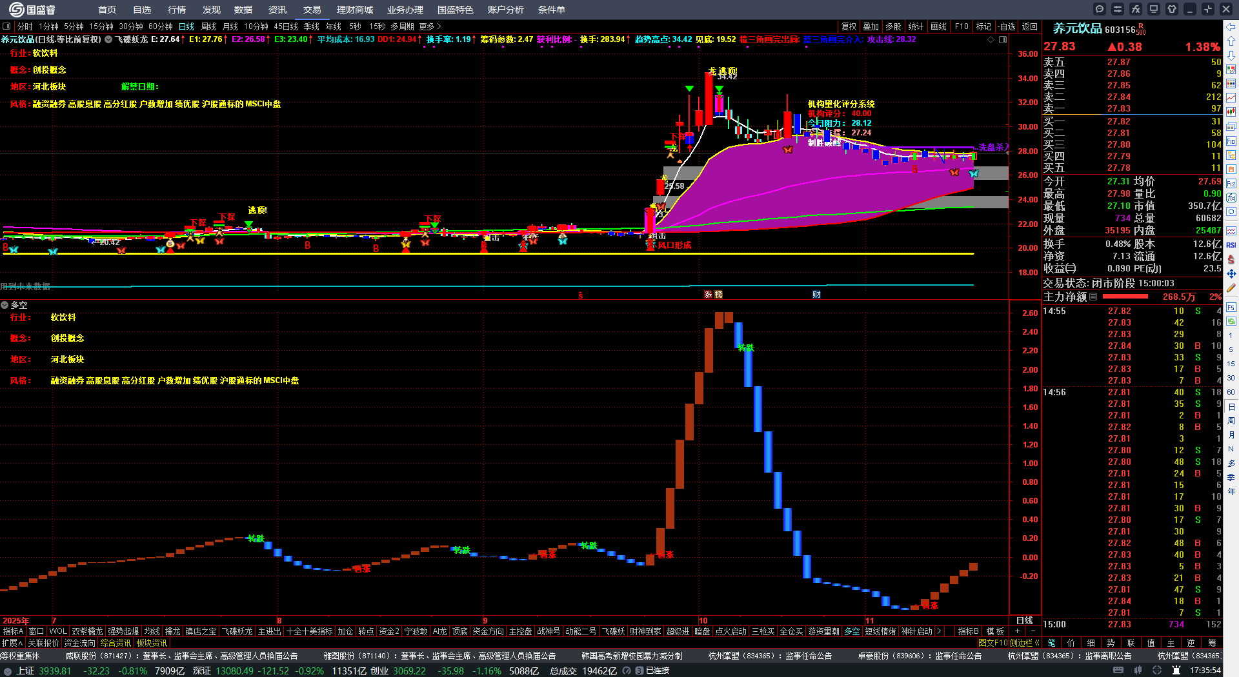Open the quote list icon in right sidebar
Screen dimensions: 1239x677
tap(1231, 70)
